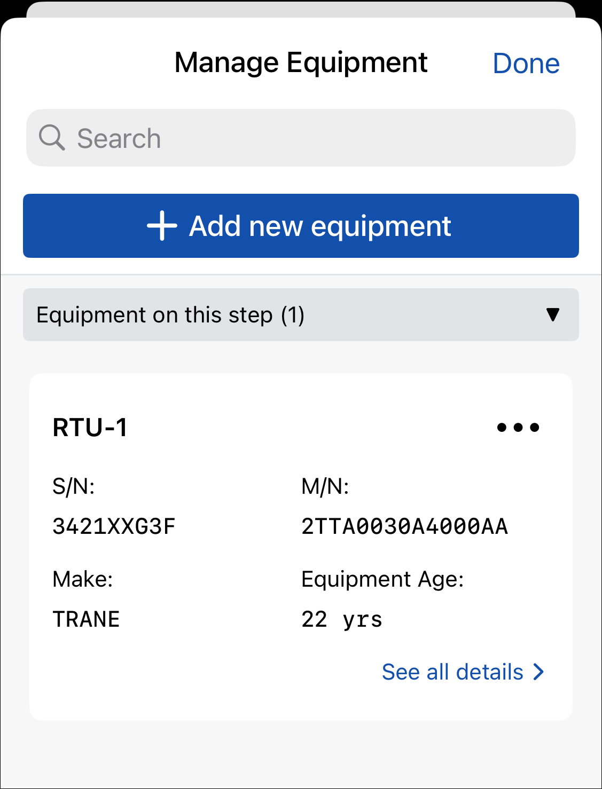Click model number 2TTA0030A4000AA
The image size is (602, 789).
coord(404,526)
